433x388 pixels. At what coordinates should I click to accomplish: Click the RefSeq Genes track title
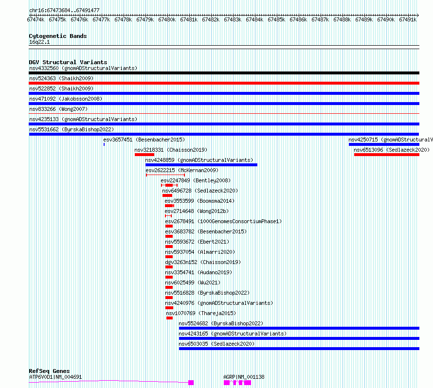coord(49,371)
